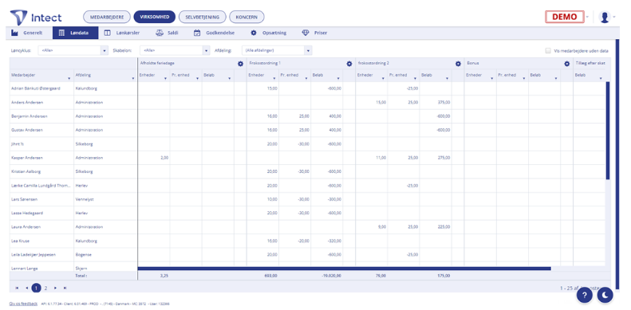Switch to the Godkendelse tab
631x310 pixels.
pos(215,33)
